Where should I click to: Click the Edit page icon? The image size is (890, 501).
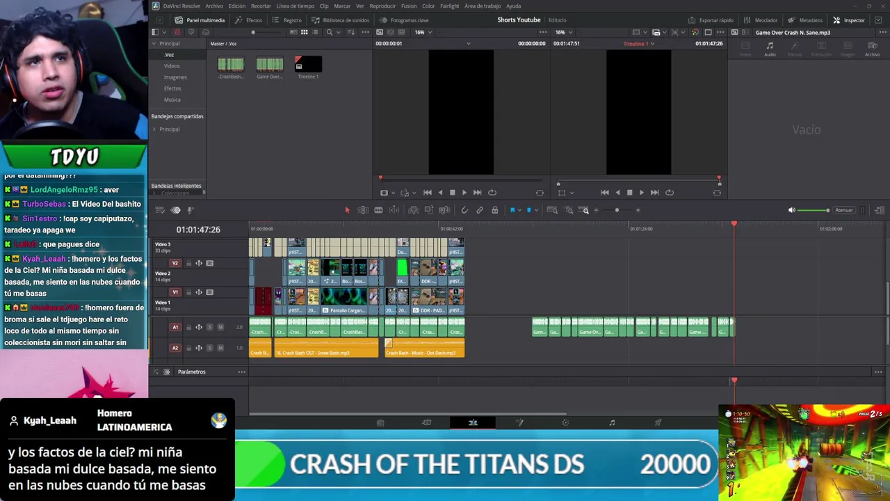click(x=473, y=422)
